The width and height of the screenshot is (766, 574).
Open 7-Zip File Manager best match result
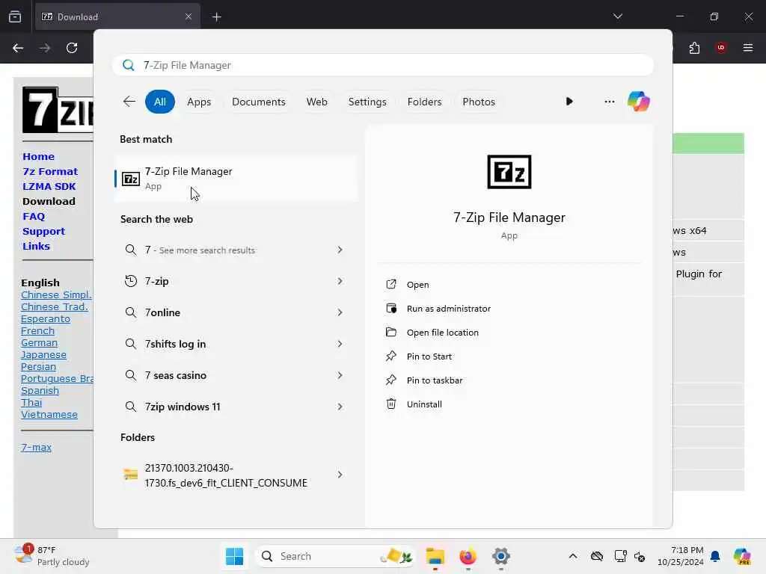236,179
